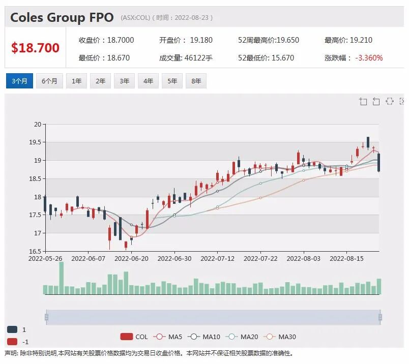Click the (ASX:COL) ticker text

(135, 18)
